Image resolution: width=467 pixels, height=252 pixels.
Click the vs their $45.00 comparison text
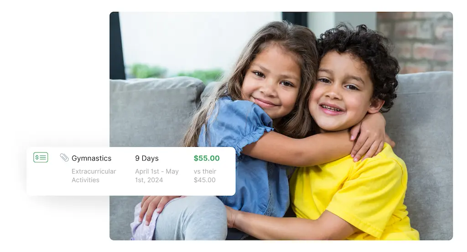pyautogui.click(x=205, y=175)
